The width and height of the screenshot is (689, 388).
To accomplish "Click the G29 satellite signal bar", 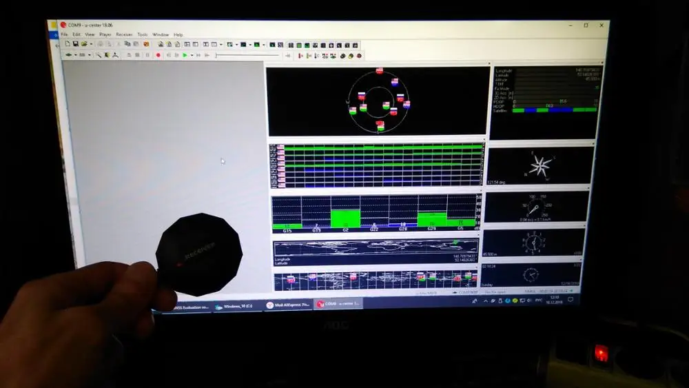I will pyautogui.click(x=432, y=220).
